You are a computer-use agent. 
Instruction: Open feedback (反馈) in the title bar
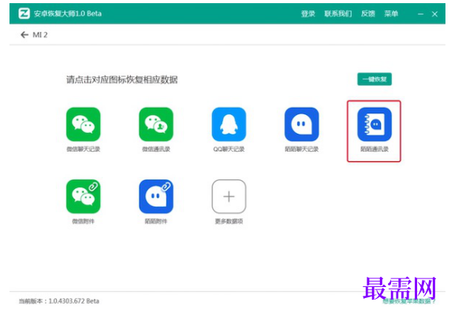pos(368,13)
